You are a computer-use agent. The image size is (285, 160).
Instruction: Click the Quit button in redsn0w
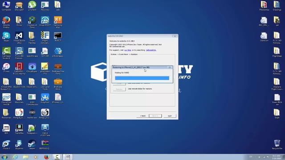click(x=170, y=116)
